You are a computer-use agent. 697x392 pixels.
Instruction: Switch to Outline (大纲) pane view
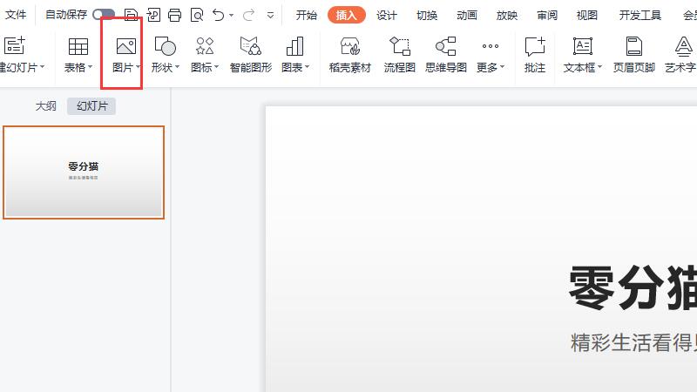[x=45, y=106]
